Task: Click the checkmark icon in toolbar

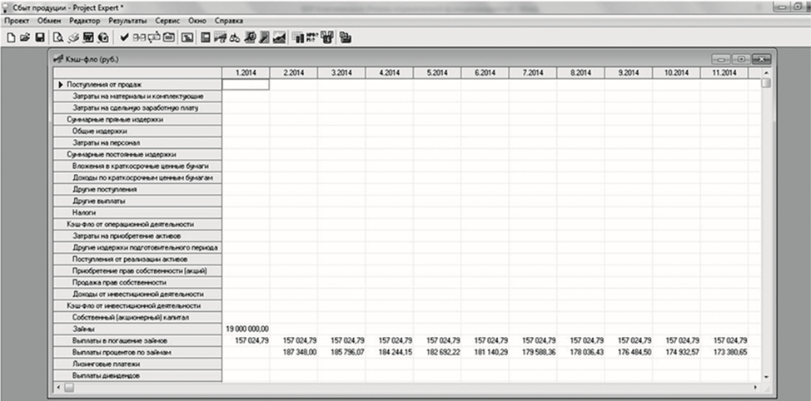Action: (x=124, y=37)
